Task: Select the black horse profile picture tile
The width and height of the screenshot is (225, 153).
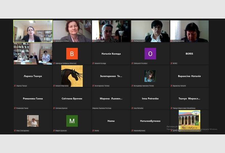Action: (71, 76)
